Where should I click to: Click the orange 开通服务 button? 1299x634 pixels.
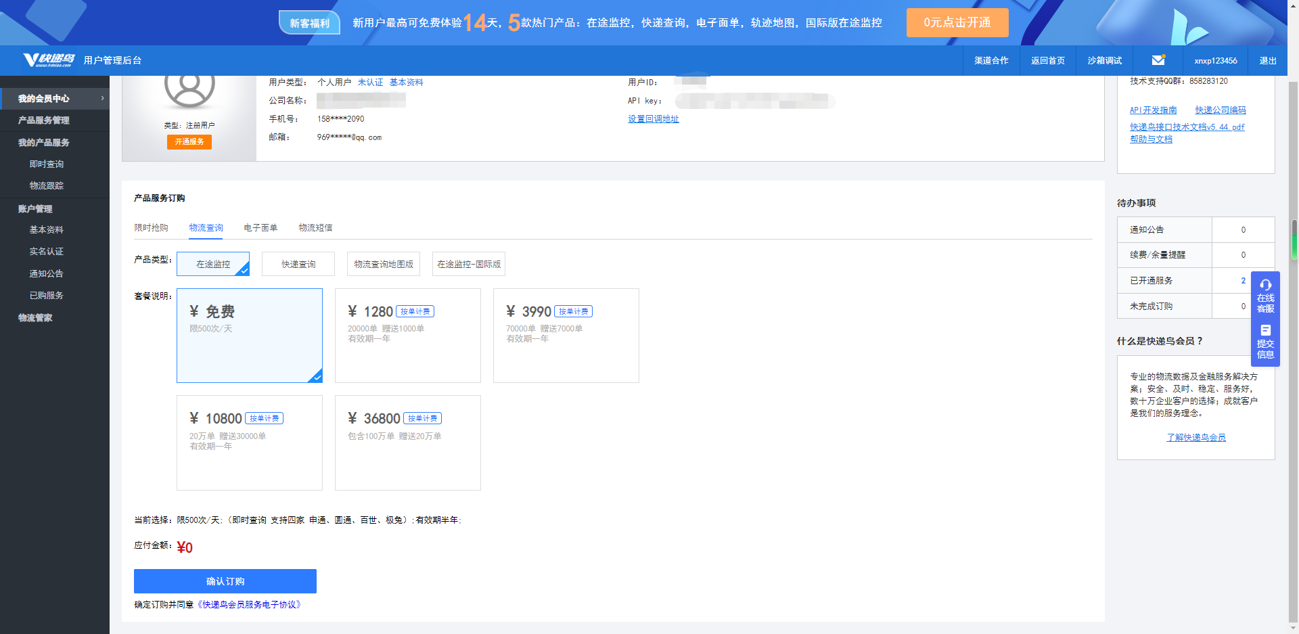pos(189,141)
